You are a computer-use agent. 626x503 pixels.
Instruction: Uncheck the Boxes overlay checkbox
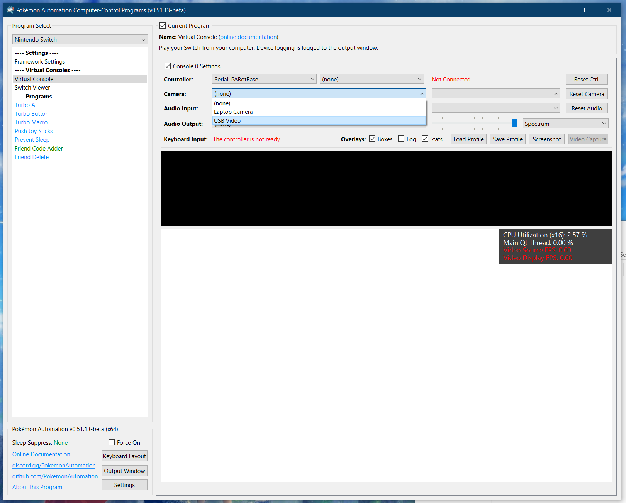point(372,139)
